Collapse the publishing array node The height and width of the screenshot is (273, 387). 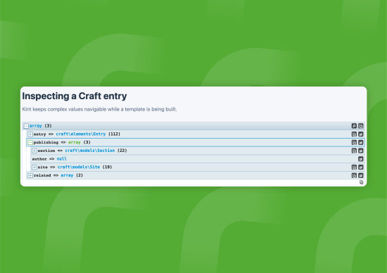[x=30, y=142]
